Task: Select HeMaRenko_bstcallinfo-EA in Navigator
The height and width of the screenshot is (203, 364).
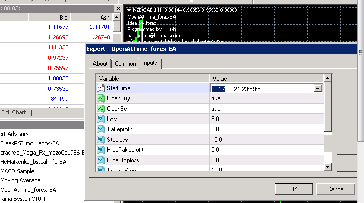Action: click(33, 162)
